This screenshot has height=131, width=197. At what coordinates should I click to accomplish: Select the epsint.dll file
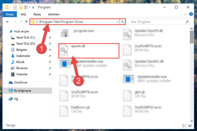tap(89, 51)
